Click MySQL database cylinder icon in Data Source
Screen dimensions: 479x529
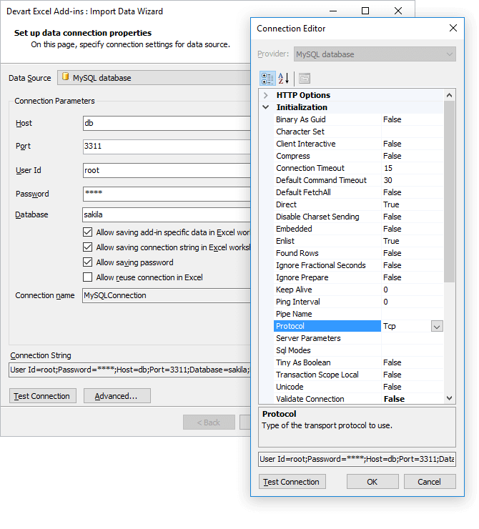(66, 77)
